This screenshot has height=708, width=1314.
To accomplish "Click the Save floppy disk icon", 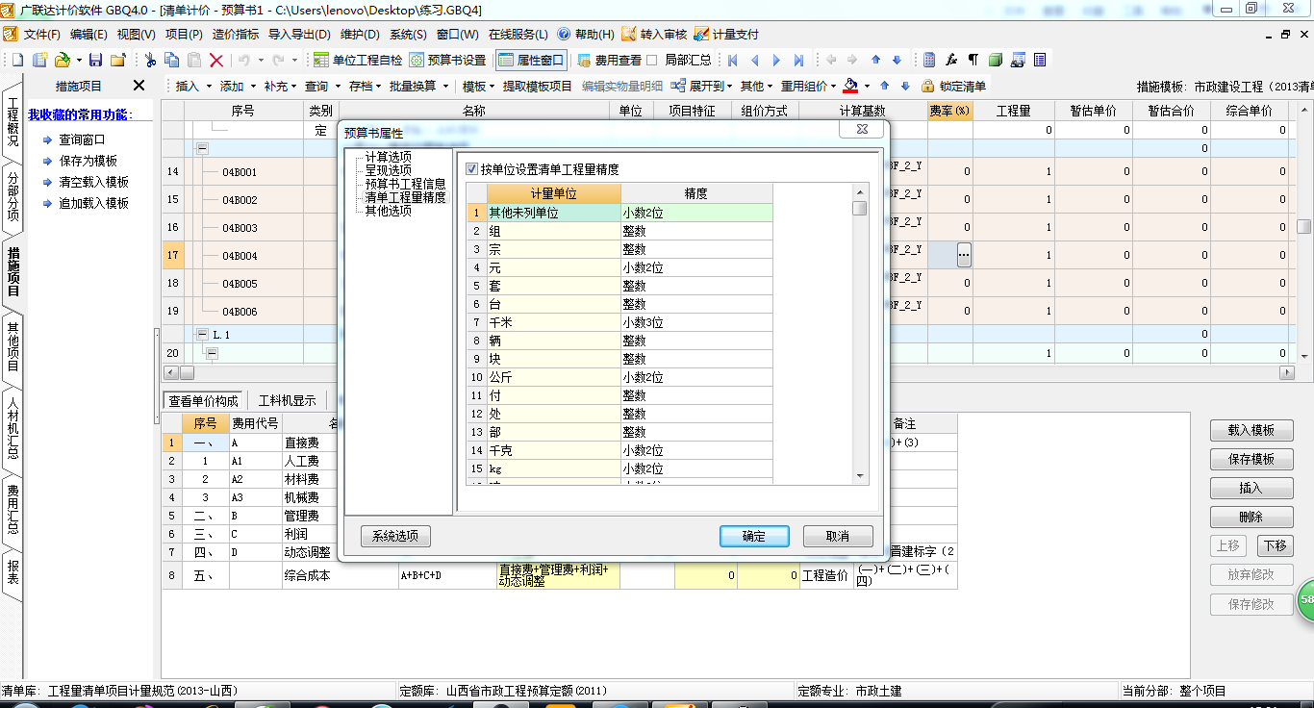I will coord(95,60).
